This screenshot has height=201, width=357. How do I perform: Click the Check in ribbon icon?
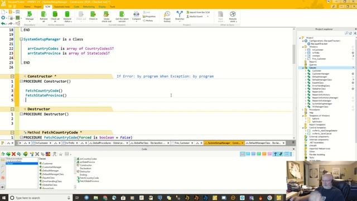(x=93, y=16)
